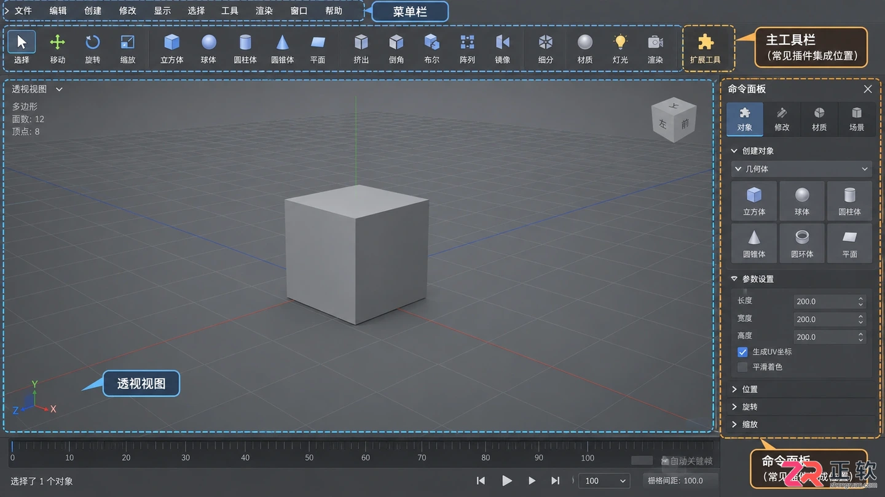The width and height of the screenshot is (885, 497).
Task: Create a 平面 plane from the main toolbar
Action: coord(318,48)
